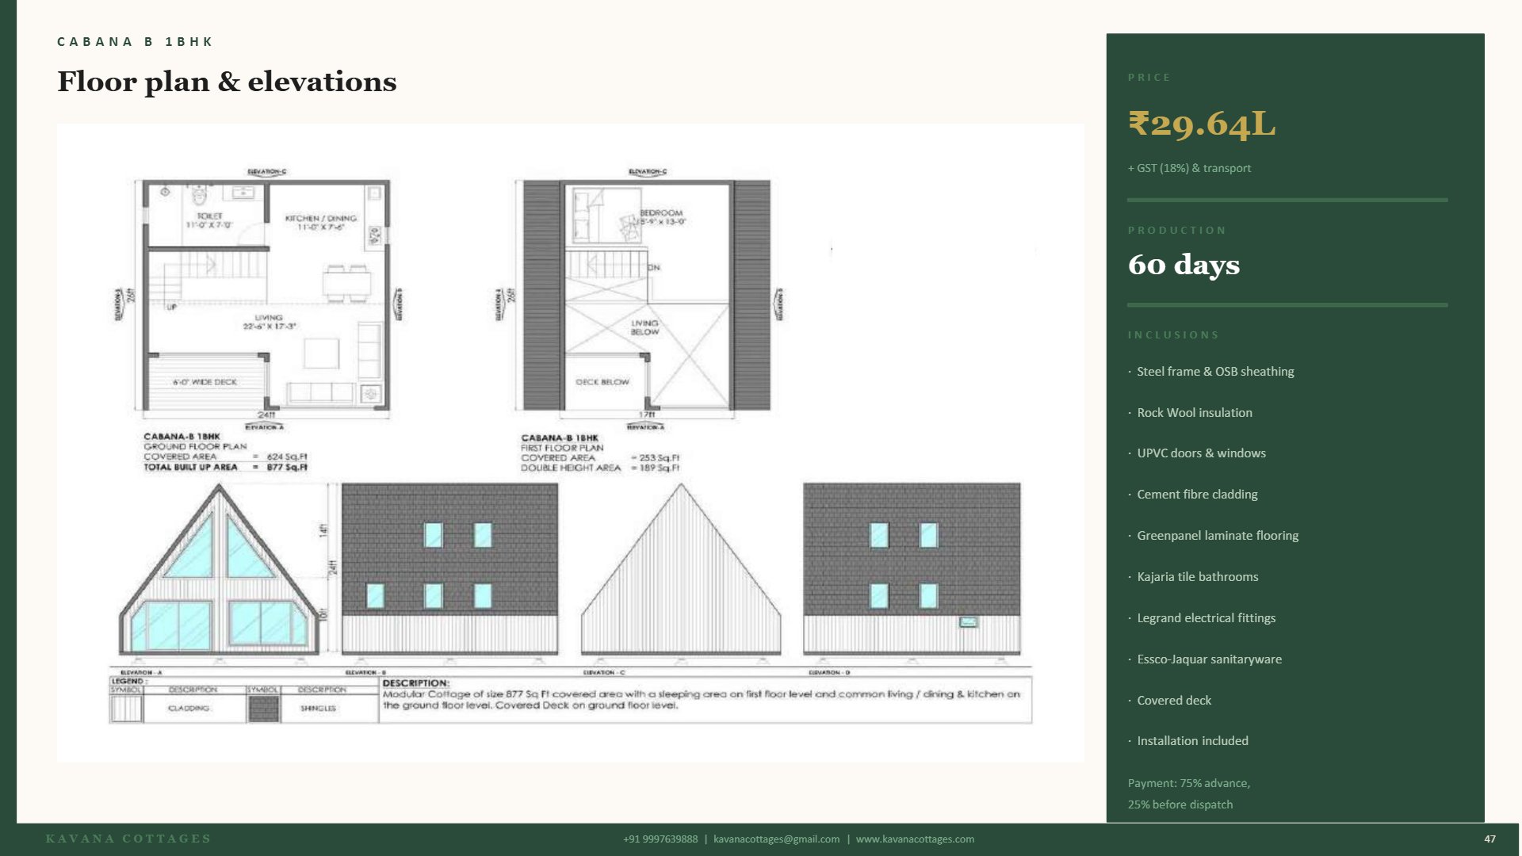Click the INCLUSIONS section label
This screenshot has height=856, width=1522.
[1173, 335]
